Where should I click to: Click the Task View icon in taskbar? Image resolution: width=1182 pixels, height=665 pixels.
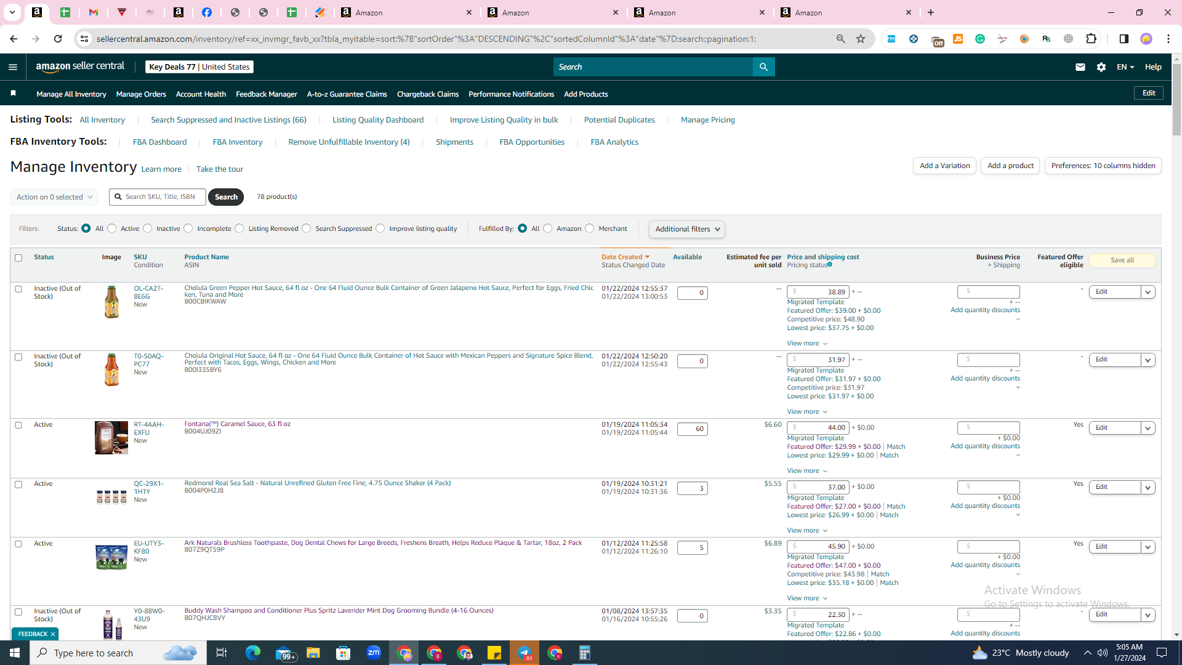(x=222, y=653)
